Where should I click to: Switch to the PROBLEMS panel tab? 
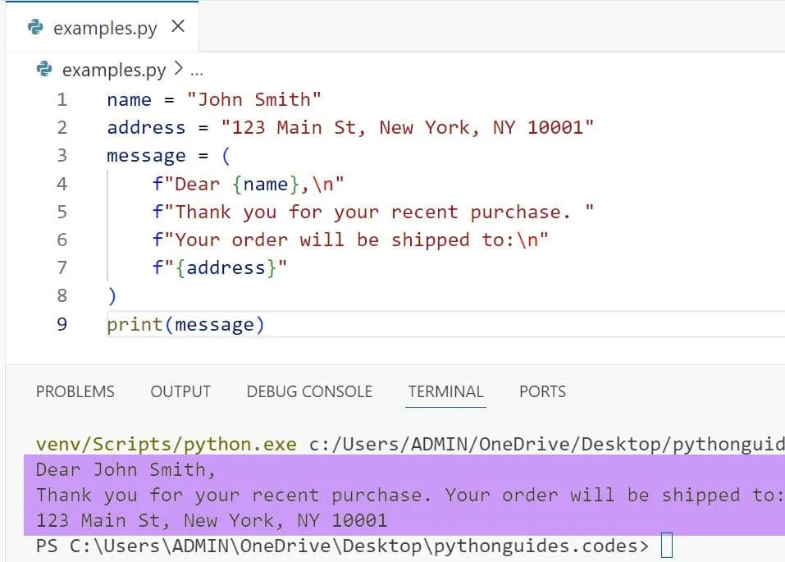pos(75,391)
